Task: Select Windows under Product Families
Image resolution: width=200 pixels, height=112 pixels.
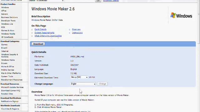Action: click(5, 7)
